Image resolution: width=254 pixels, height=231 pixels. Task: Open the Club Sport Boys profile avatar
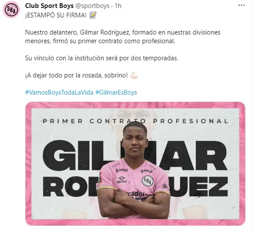pyautogui.click(x=11, y=10)
